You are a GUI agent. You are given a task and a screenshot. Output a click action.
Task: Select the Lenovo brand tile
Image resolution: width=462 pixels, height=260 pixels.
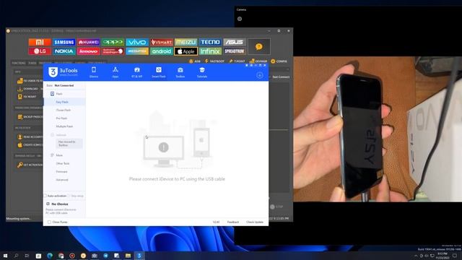88,51
